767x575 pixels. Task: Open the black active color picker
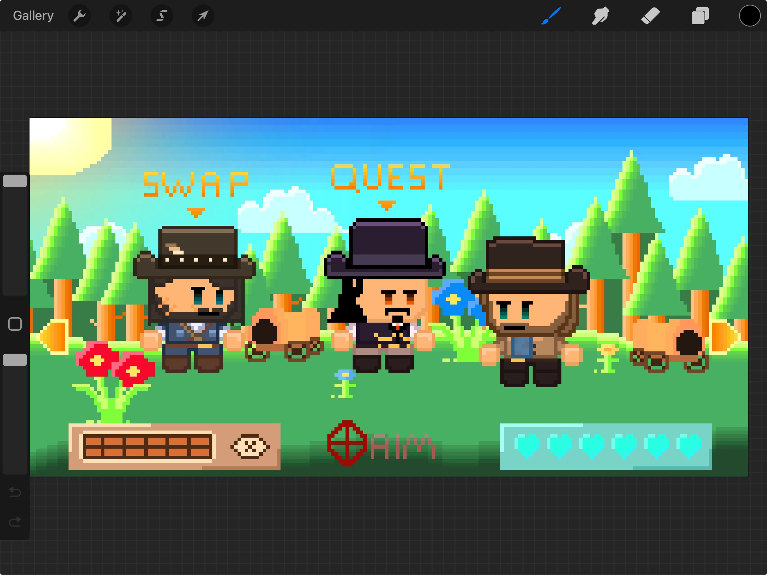point(750,16)
